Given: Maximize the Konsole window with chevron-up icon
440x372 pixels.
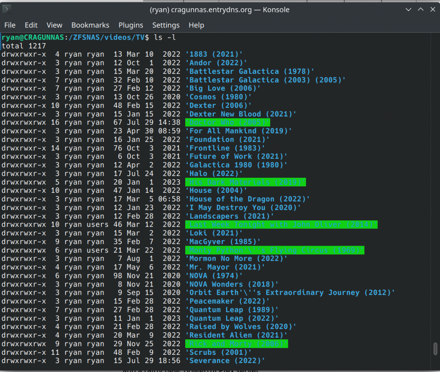Looking at the screenshot, I should 421,9.
